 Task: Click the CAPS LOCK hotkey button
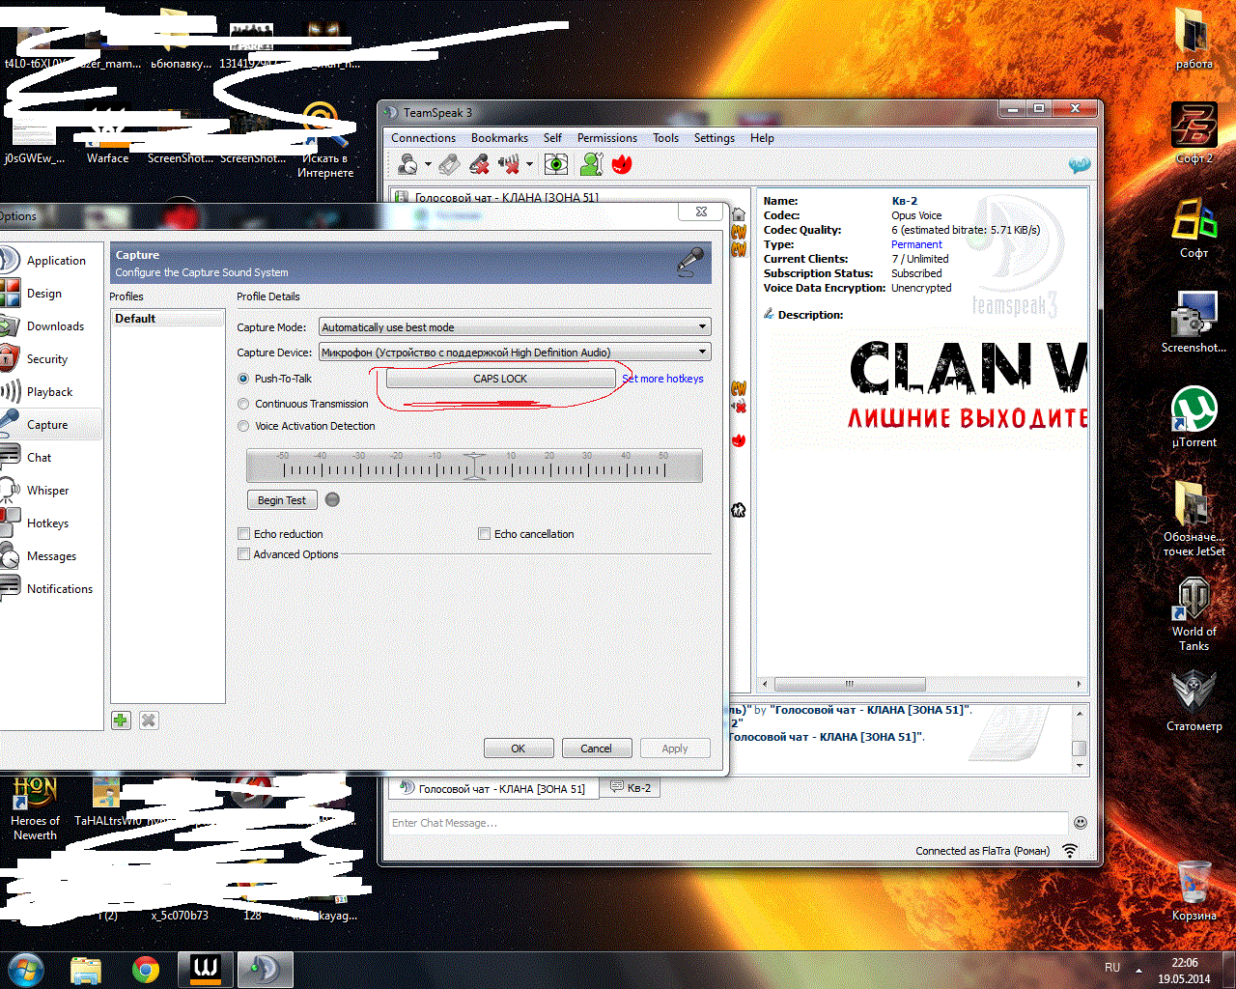point(500,379)
